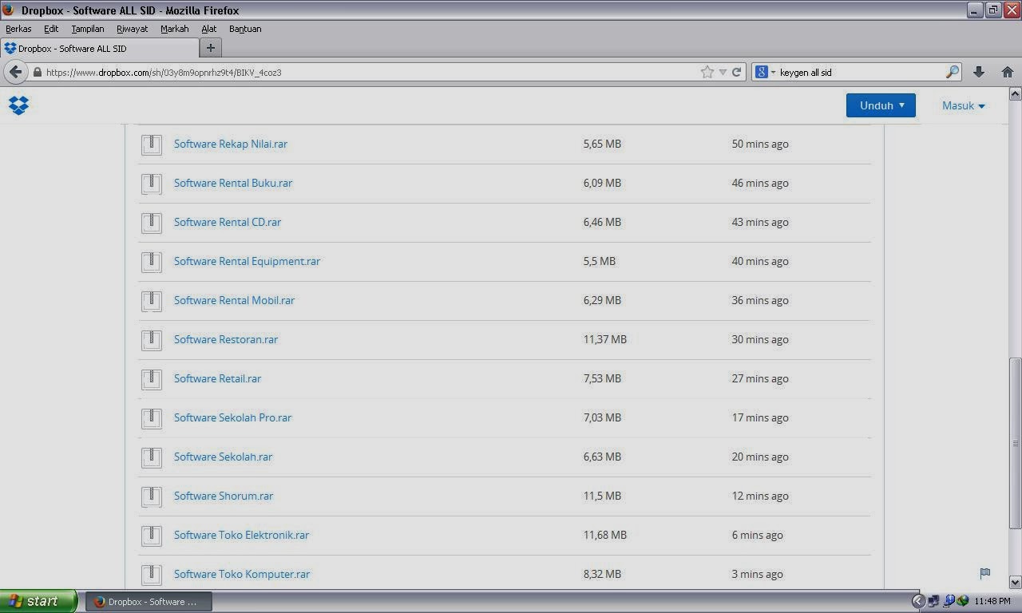Click the search magnifier icon
The image size is (1022, 613).
(952, 72)
